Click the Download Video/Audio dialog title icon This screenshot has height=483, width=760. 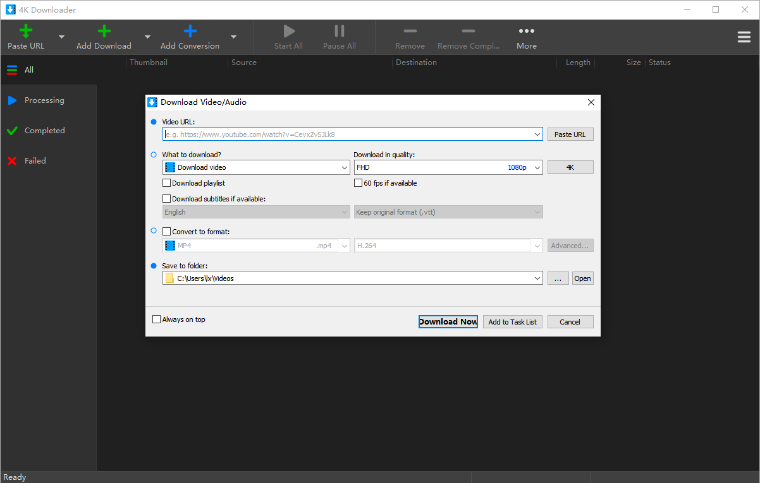[x=152, y=102]
